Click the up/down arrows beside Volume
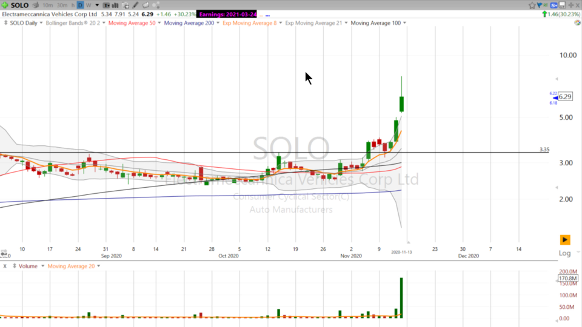The image size is (582, 327). pos(15,266)
